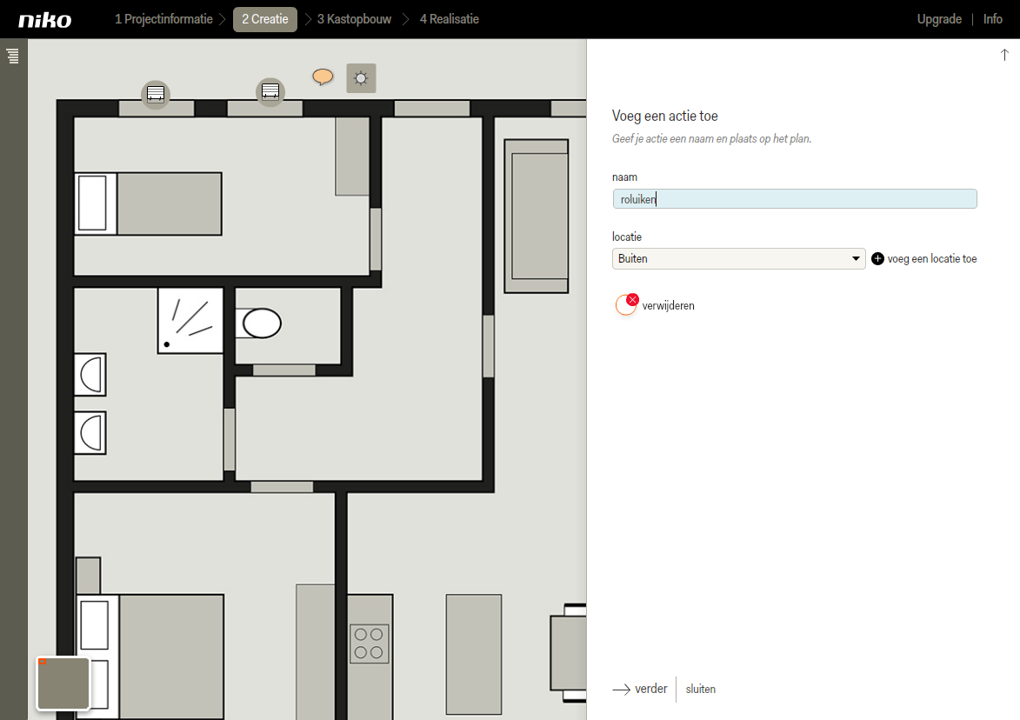The width and height of the screenshot is (1020, 720).
Task: Open the locatie dropdown showing Buiten
Action: (738, 259)
